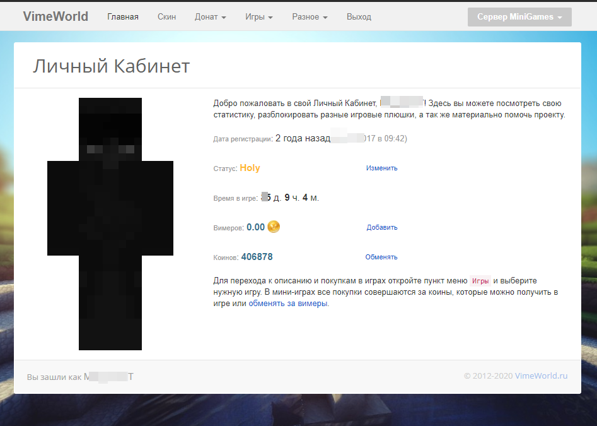Viewport: 597px width, 426px height.
Task: Click the coins value 406878
Action: [x=257, y=257]
